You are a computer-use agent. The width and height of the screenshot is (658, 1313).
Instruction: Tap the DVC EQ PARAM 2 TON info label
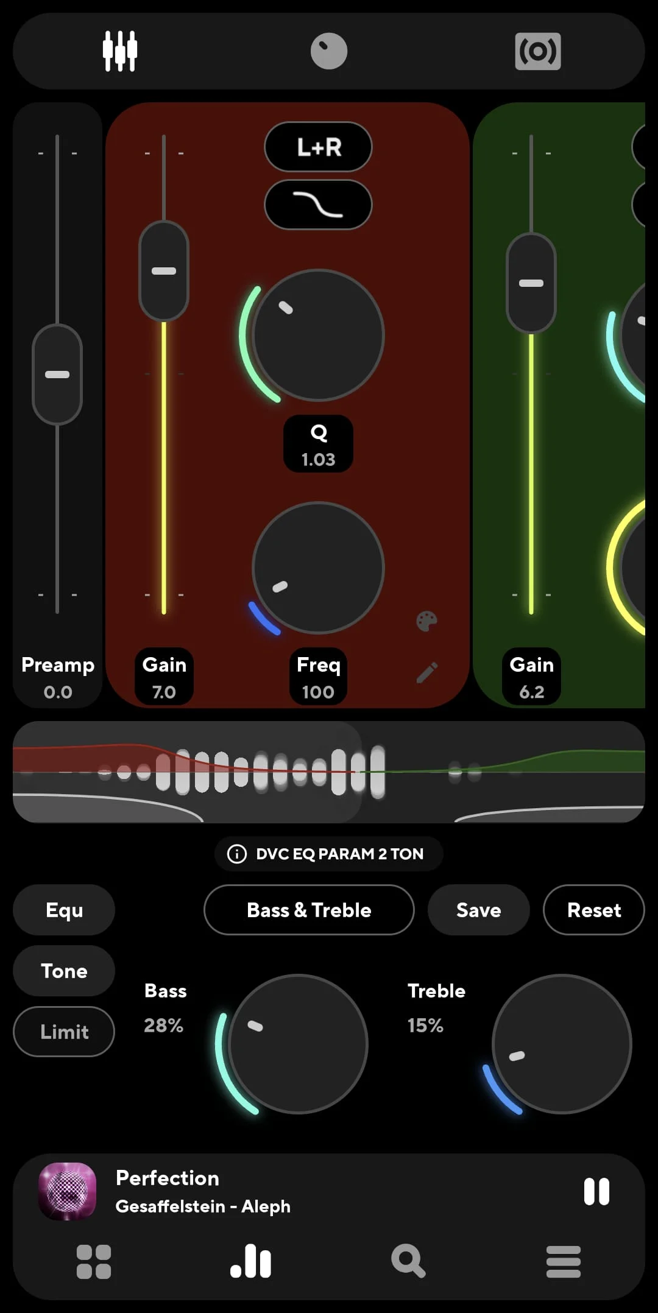coord(329,854)
